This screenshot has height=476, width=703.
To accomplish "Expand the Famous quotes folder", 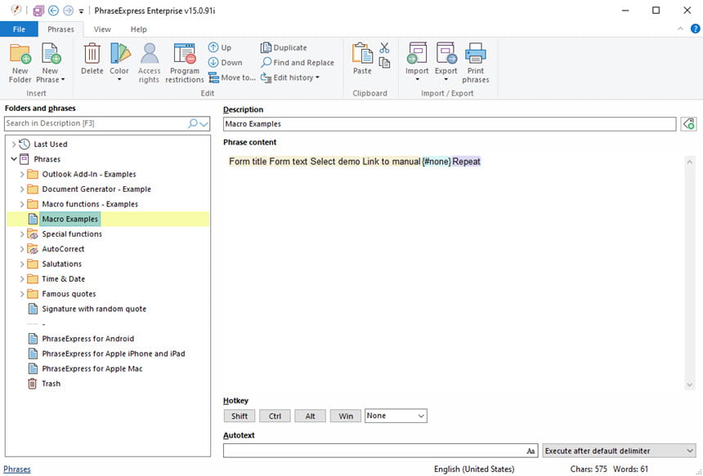I will [22, 294].
